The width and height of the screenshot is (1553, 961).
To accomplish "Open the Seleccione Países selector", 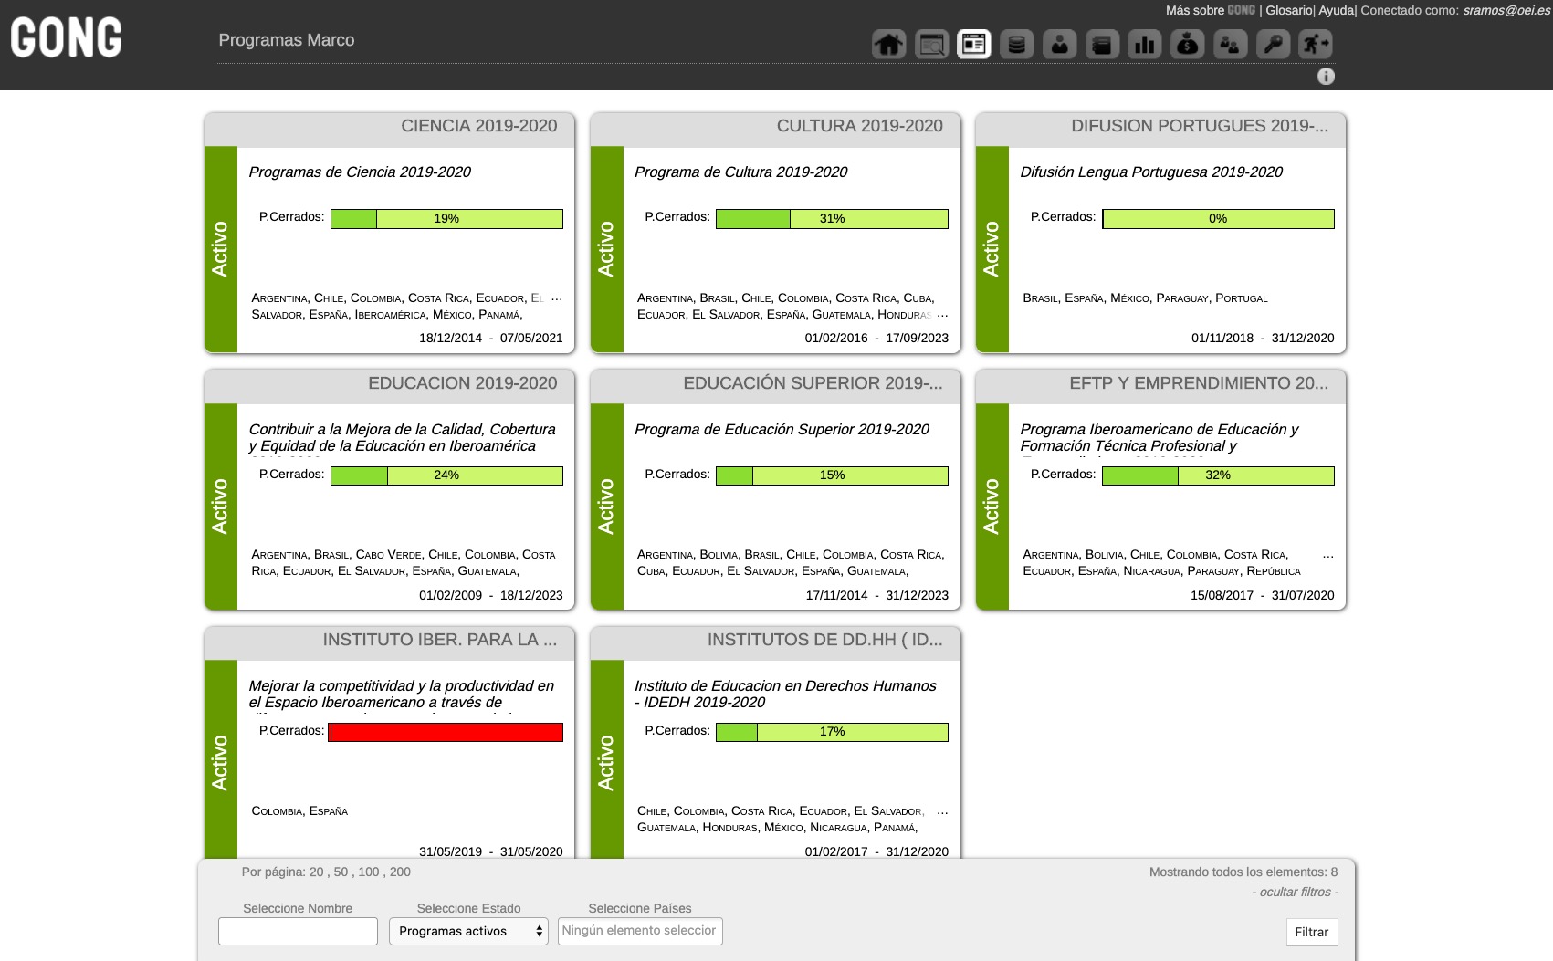I will tap(639, 931).
